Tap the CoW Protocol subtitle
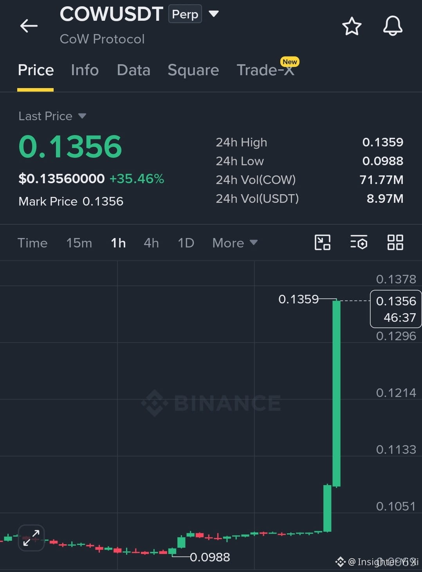The image size is (422, 572). 102,39
